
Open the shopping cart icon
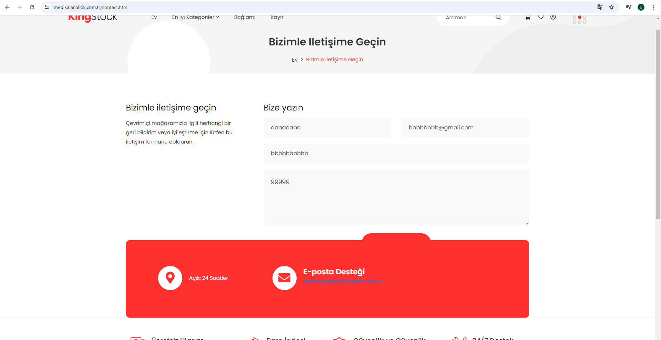[528, 17]
